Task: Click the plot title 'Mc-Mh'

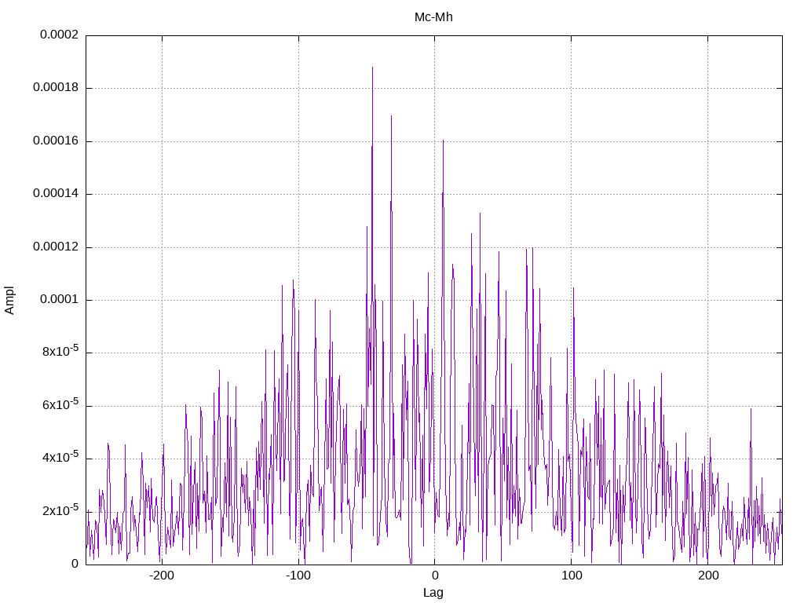Action: click(x=433, y=17)
